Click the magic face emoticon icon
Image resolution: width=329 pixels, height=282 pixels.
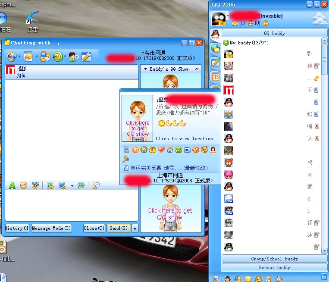coord(35,185)
